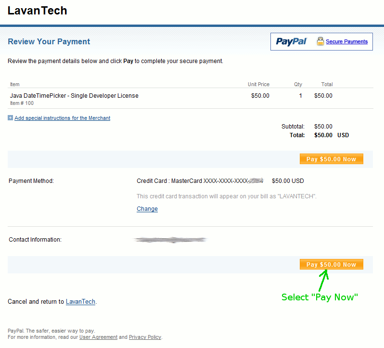Click the Item # 100 text
Viewport: 384px width, 348px height.
pos(22,103)
